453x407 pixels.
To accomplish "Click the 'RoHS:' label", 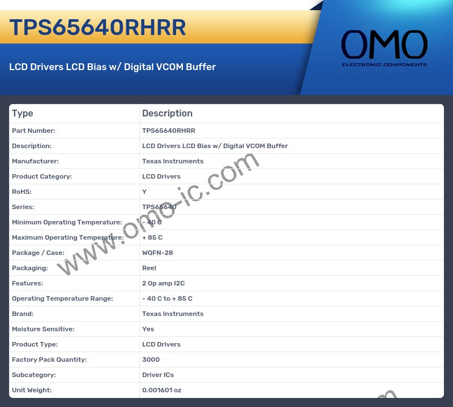I will (22, 192).
